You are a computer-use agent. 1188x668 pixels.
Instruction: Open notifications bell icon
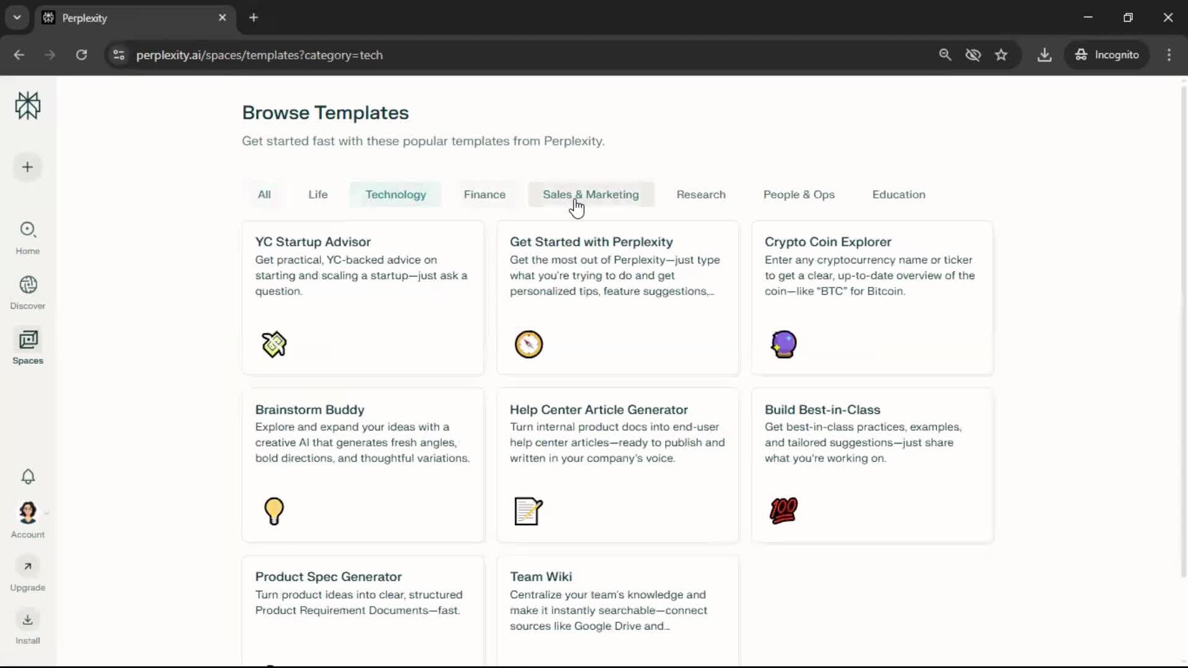(x=28, y=477)
